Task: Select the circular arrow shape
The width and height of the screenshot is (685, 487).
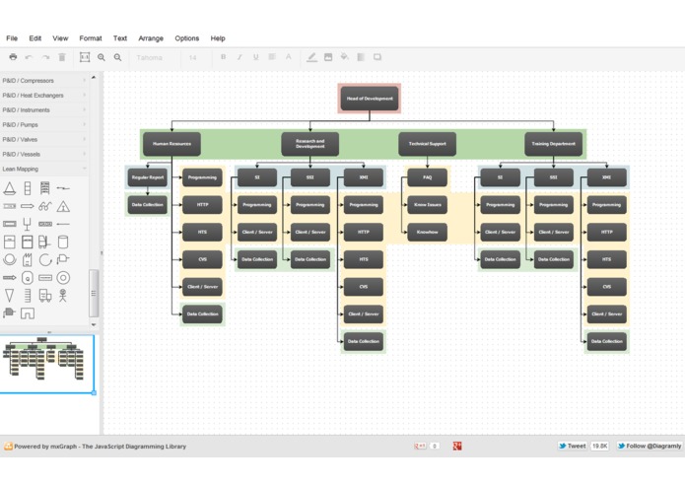Action: click(45, 260)
